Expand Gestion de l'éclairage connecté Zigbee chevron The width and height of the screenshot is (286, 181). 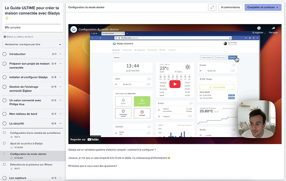pos(60,87)
